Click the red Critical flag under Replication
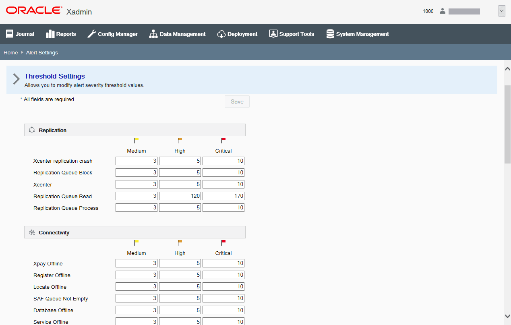This screenshot has width=511, height=325. pos(223,141)
